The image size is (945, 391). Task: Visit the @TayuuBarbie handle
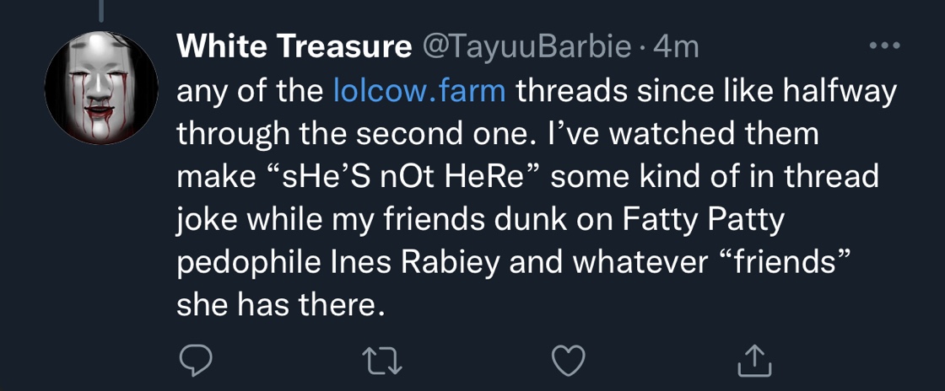click(x=525, y=48)
